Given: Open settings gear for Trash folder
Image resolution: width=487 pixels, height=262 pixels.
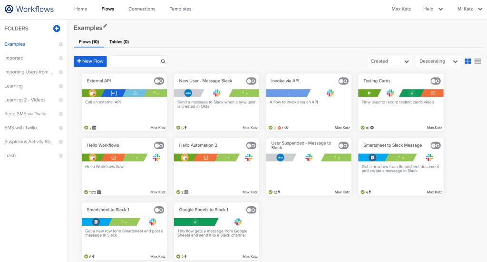Looking at the screenshot, I should click(61, 156).
